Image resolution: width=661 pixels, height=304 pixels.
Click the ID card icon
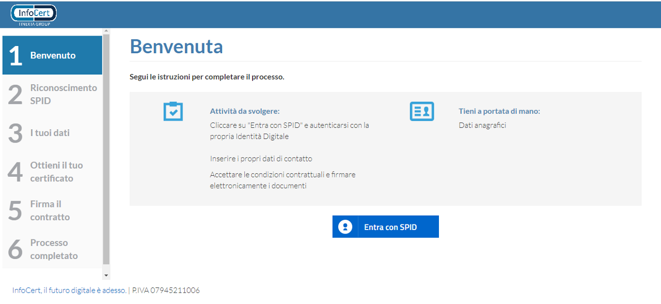(422, 111)
